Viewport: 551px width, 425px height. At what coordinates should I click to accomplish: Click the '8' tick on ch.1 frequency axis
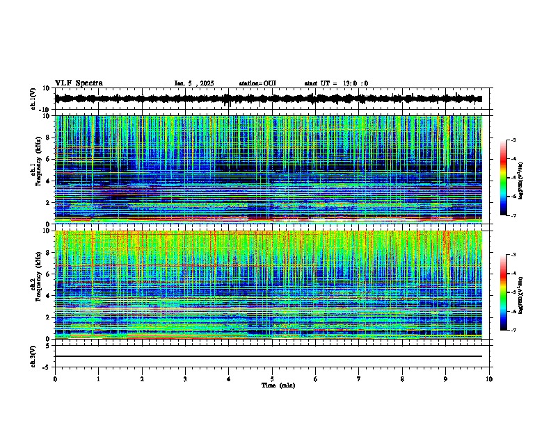pos(48,137)
